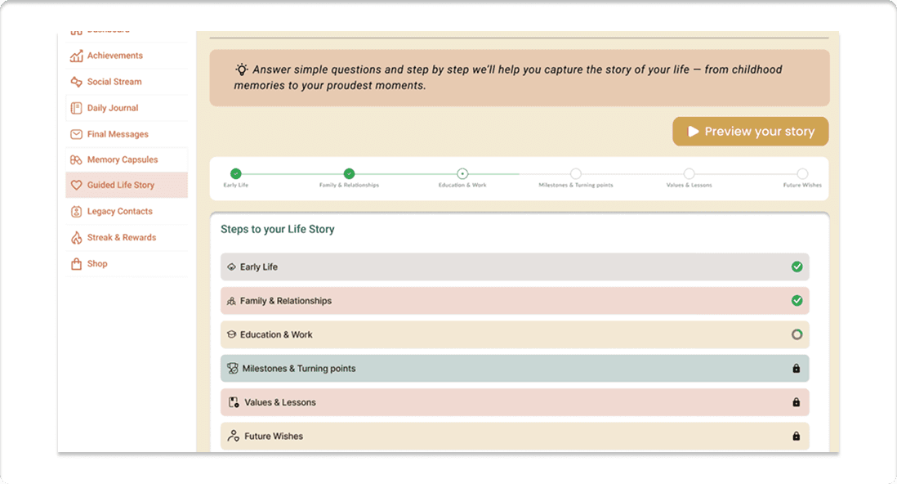This screenshot has width=897, height=484.
Task: Click the Future Wishes dot on the progress bar
Action: (802, 173)
